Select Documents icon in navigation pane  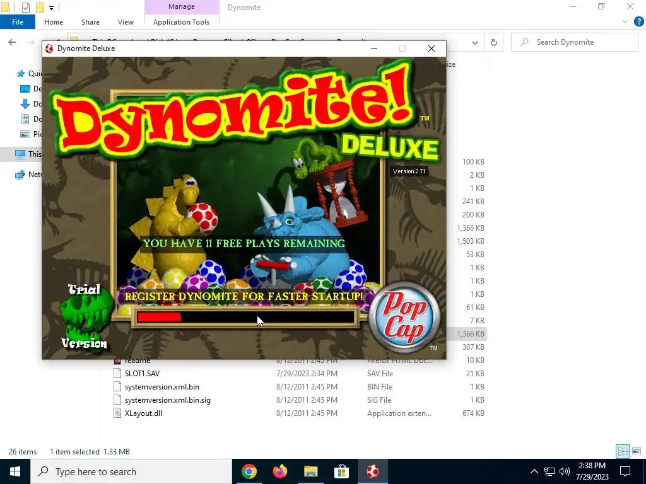25,119
